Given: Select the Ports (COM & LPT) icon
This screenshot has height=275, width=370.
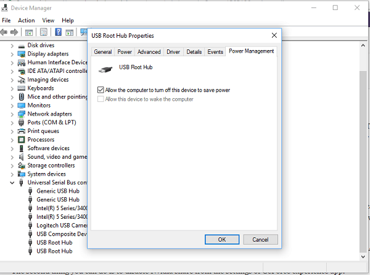Looking at the screenshot, I should pos(21,122).
